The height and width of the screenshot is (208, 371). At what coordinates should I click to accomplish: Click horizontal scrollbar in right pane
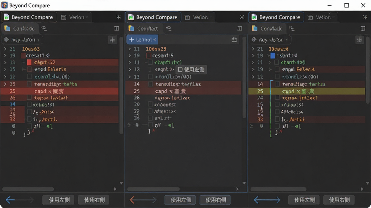278,189
